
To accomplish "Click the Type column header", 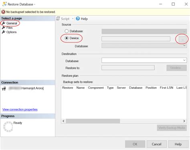I will pos(110,88).
